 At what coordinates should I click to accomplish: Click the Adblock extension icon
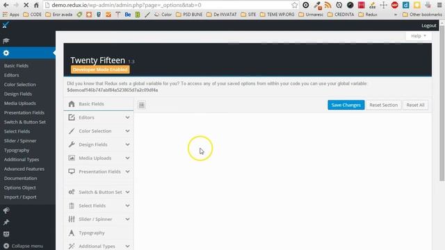click(x=394, y=5)
